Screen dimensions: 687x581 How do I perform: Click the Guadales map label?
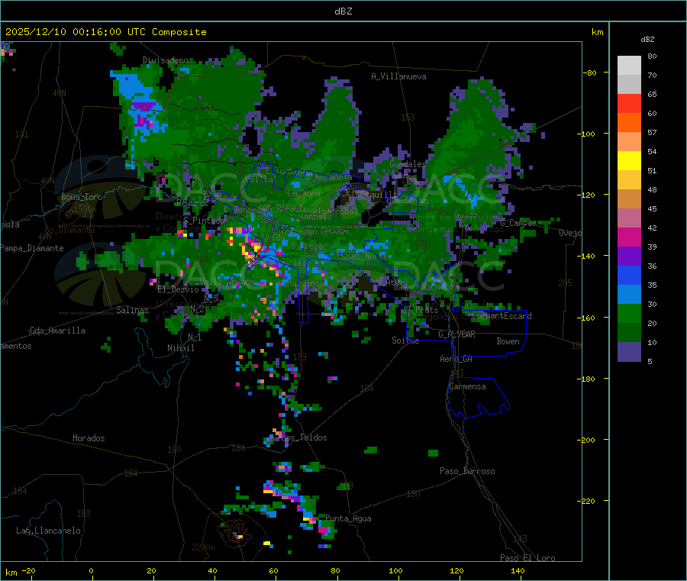408,164
